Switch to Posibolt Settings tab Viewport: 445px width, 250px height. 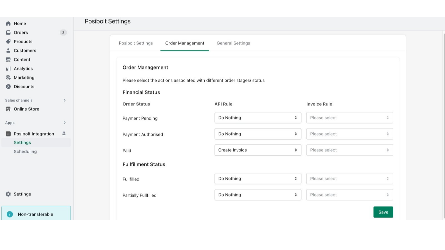[136, 43]
